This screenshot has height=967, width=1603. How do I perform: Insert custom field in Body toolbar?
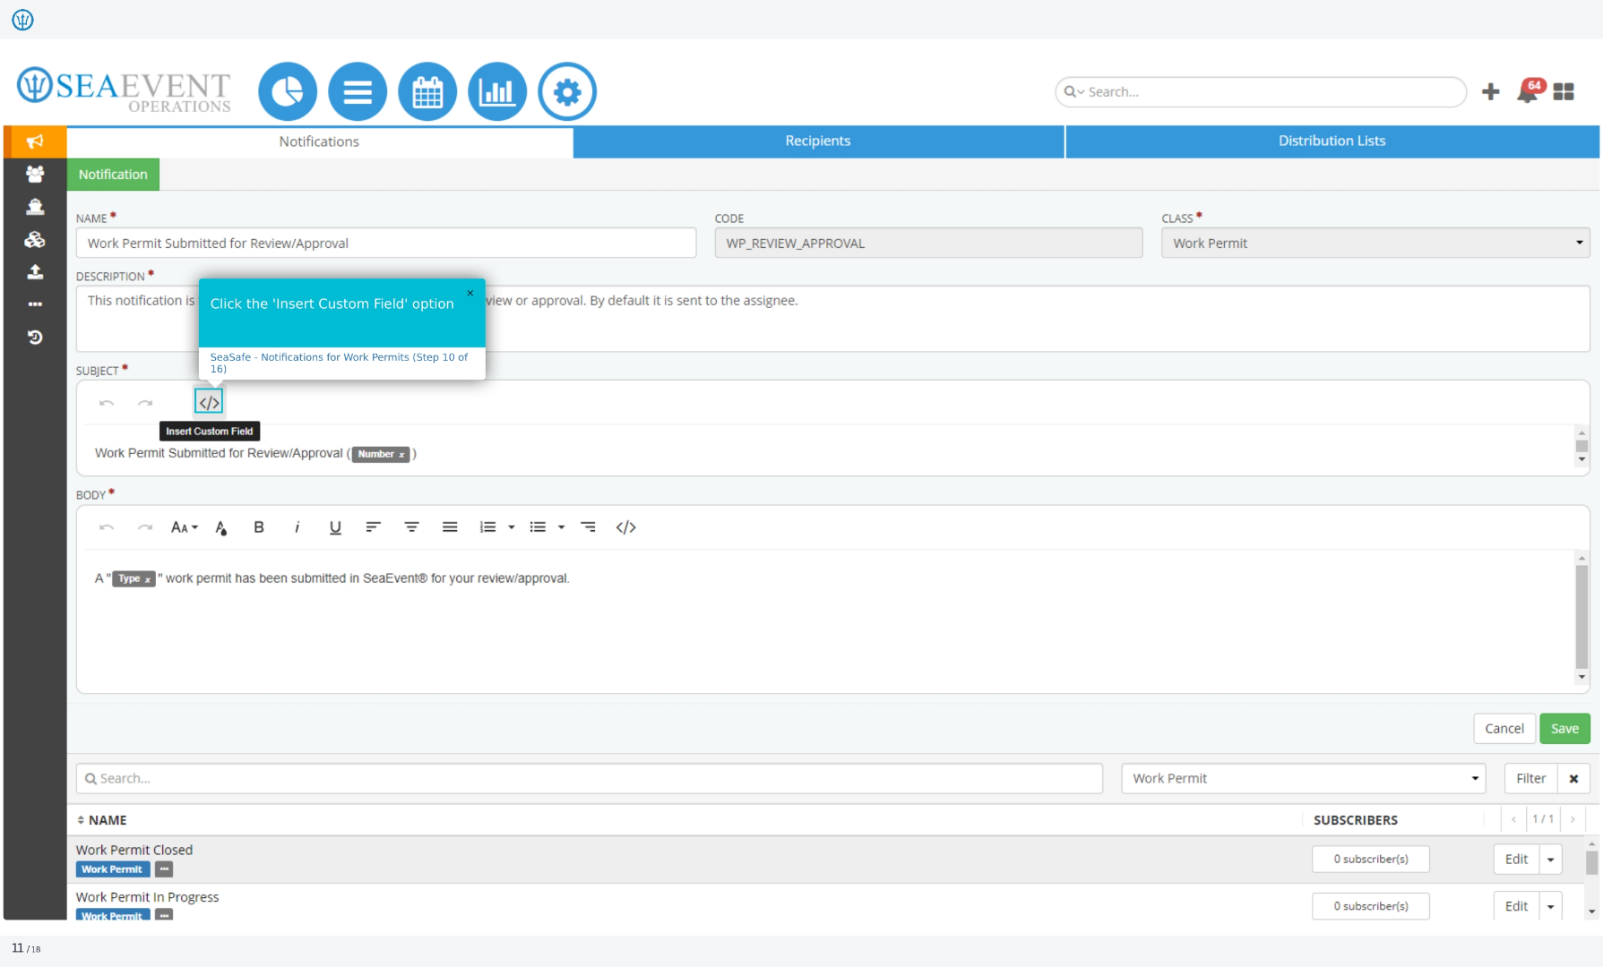point(626,527)
